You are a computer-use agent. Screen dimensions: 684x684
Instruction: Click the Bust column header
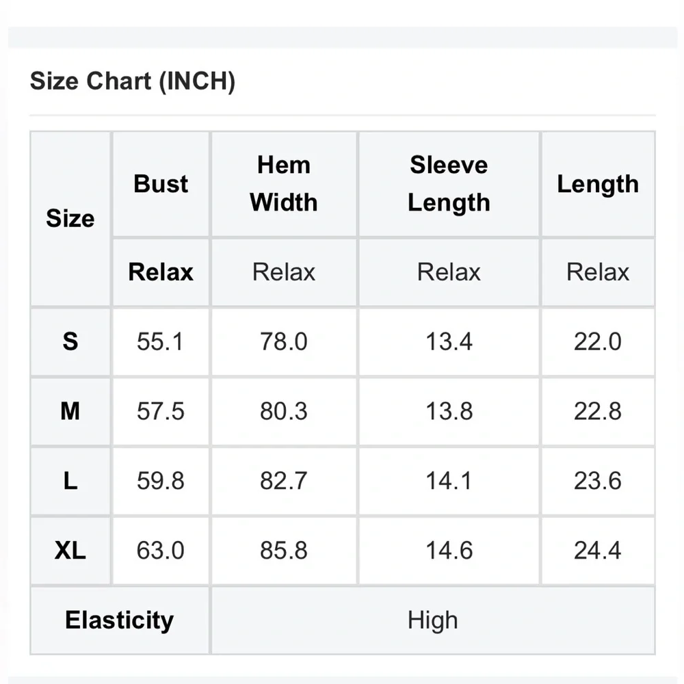[x=161, y=184]
